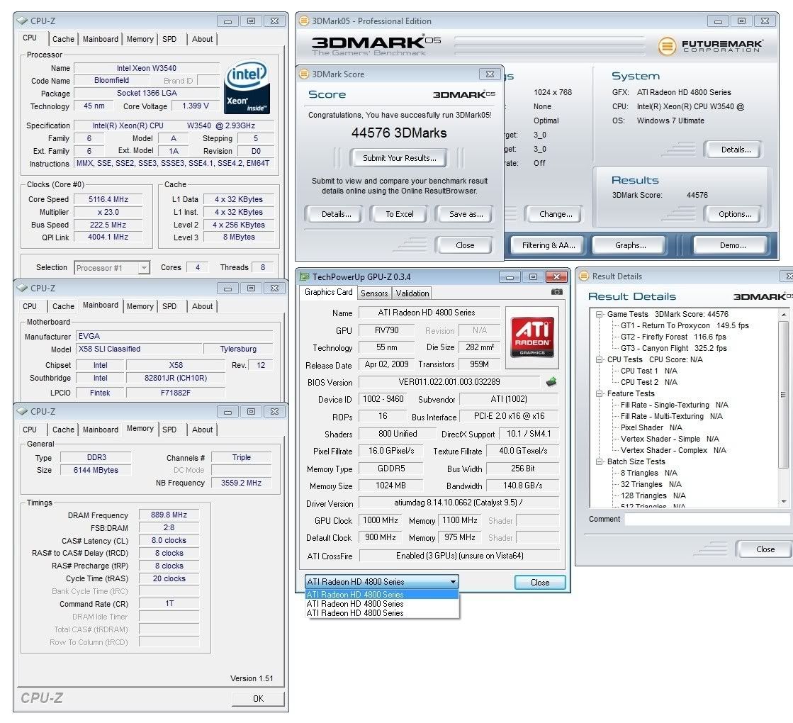Screen dimensions: 793x723
Task: Open the Processor #1 selection dropdown
Action: pos(112,268)
